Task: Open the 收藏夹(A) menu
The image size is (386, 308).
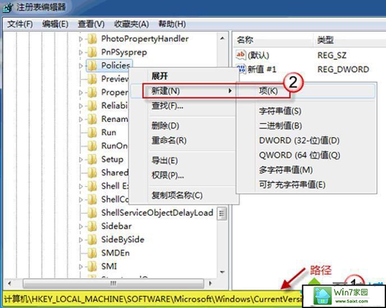Action: (131, 24)
